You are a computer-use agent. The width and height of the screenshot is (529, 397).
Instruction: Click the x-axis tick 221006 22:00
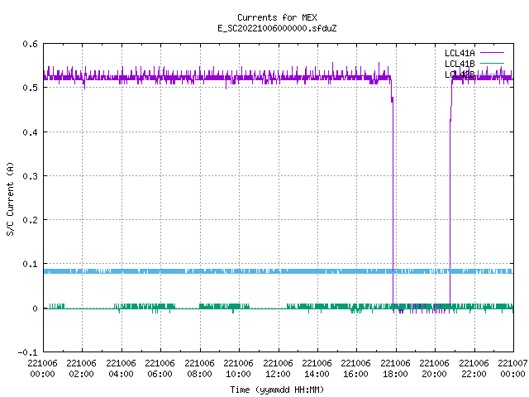(474, 368)
